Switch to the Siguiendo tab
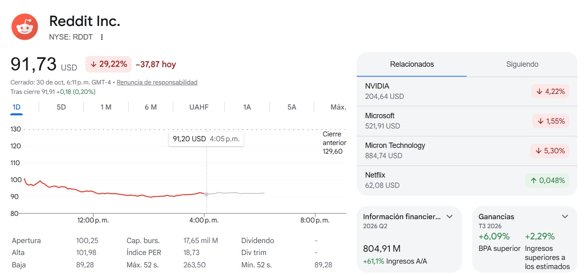 [x=522, y=64]
